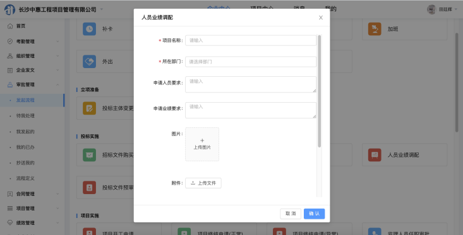Viewport: 463px width, 235px height.
Task: Click the 投标实施 section heading
Action: click(x=90, y=136)
